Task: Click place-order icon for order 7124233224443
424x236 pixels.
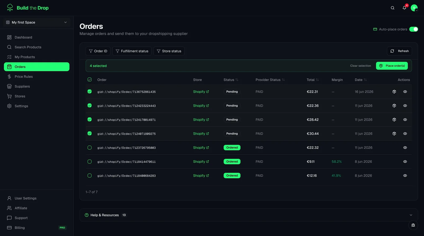Action: click(394, 106)
